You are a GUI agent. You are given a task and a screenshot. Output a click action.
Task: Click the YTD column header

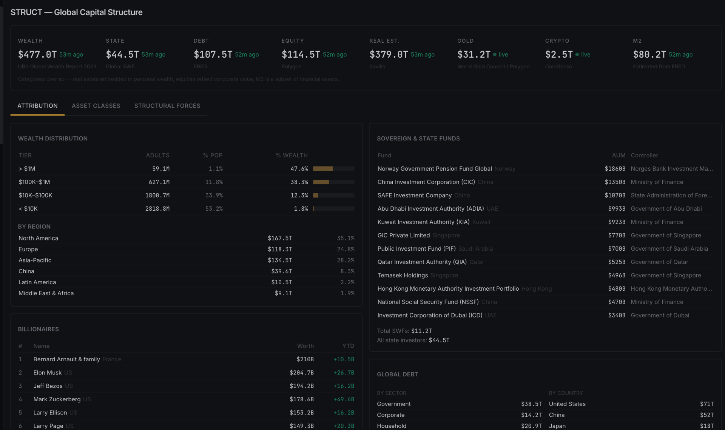(348, 346)
